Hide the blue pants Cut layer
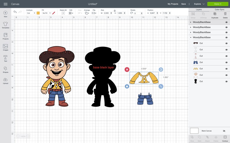The image size is (230, 143). pyautogui.click(x=226, y=63)
